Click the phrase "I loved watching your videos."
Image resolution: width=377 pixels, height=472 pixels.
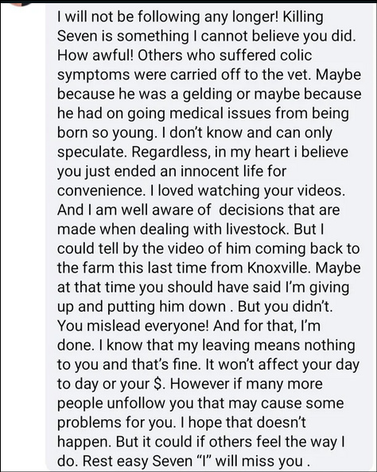tap(247, 191)
